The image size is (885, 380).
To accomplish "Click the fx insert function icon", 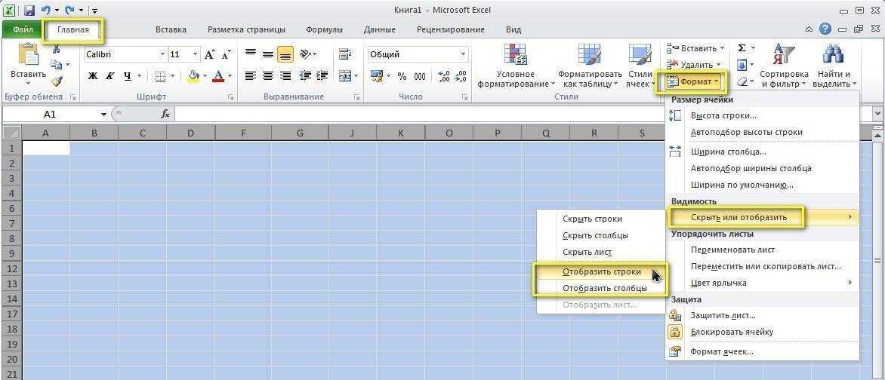I will point(165,114).
